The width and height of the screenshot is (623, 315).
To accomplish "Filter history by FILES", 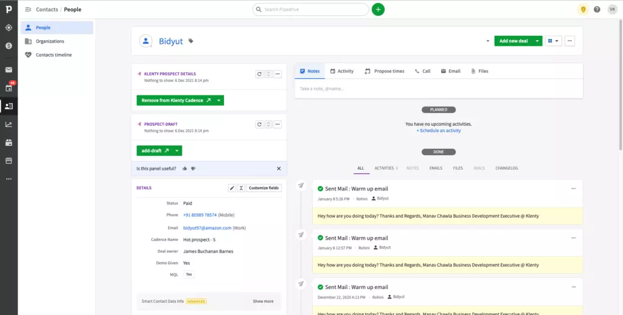I will 458,168.
